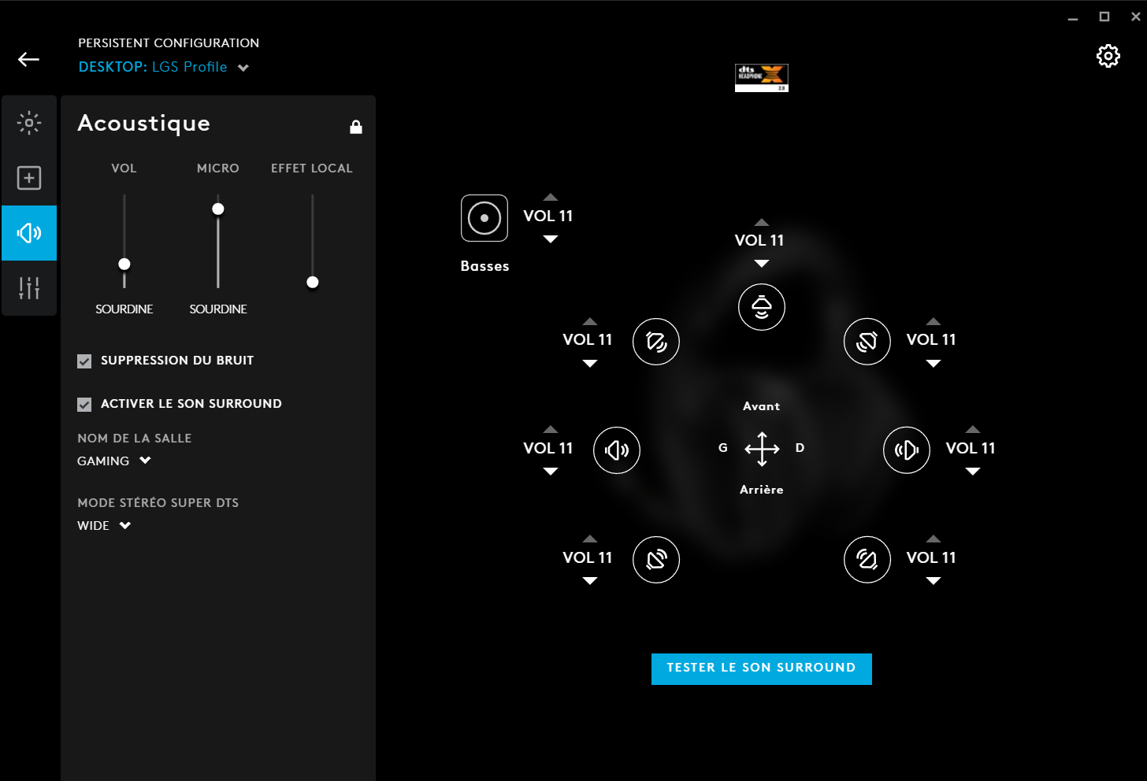This screenshot has height=781, width=1147.
Task: Disable Activer le son surround checkbox
Action: pyautogui.click(x=84, y=405)
